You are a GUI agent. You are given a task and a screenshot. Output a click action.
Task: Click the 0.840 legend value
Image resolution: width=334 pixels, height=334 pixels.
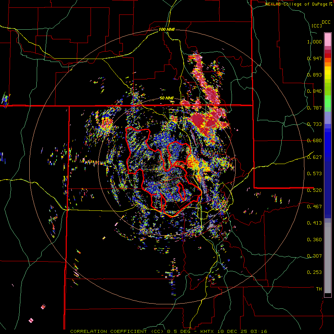314,91
